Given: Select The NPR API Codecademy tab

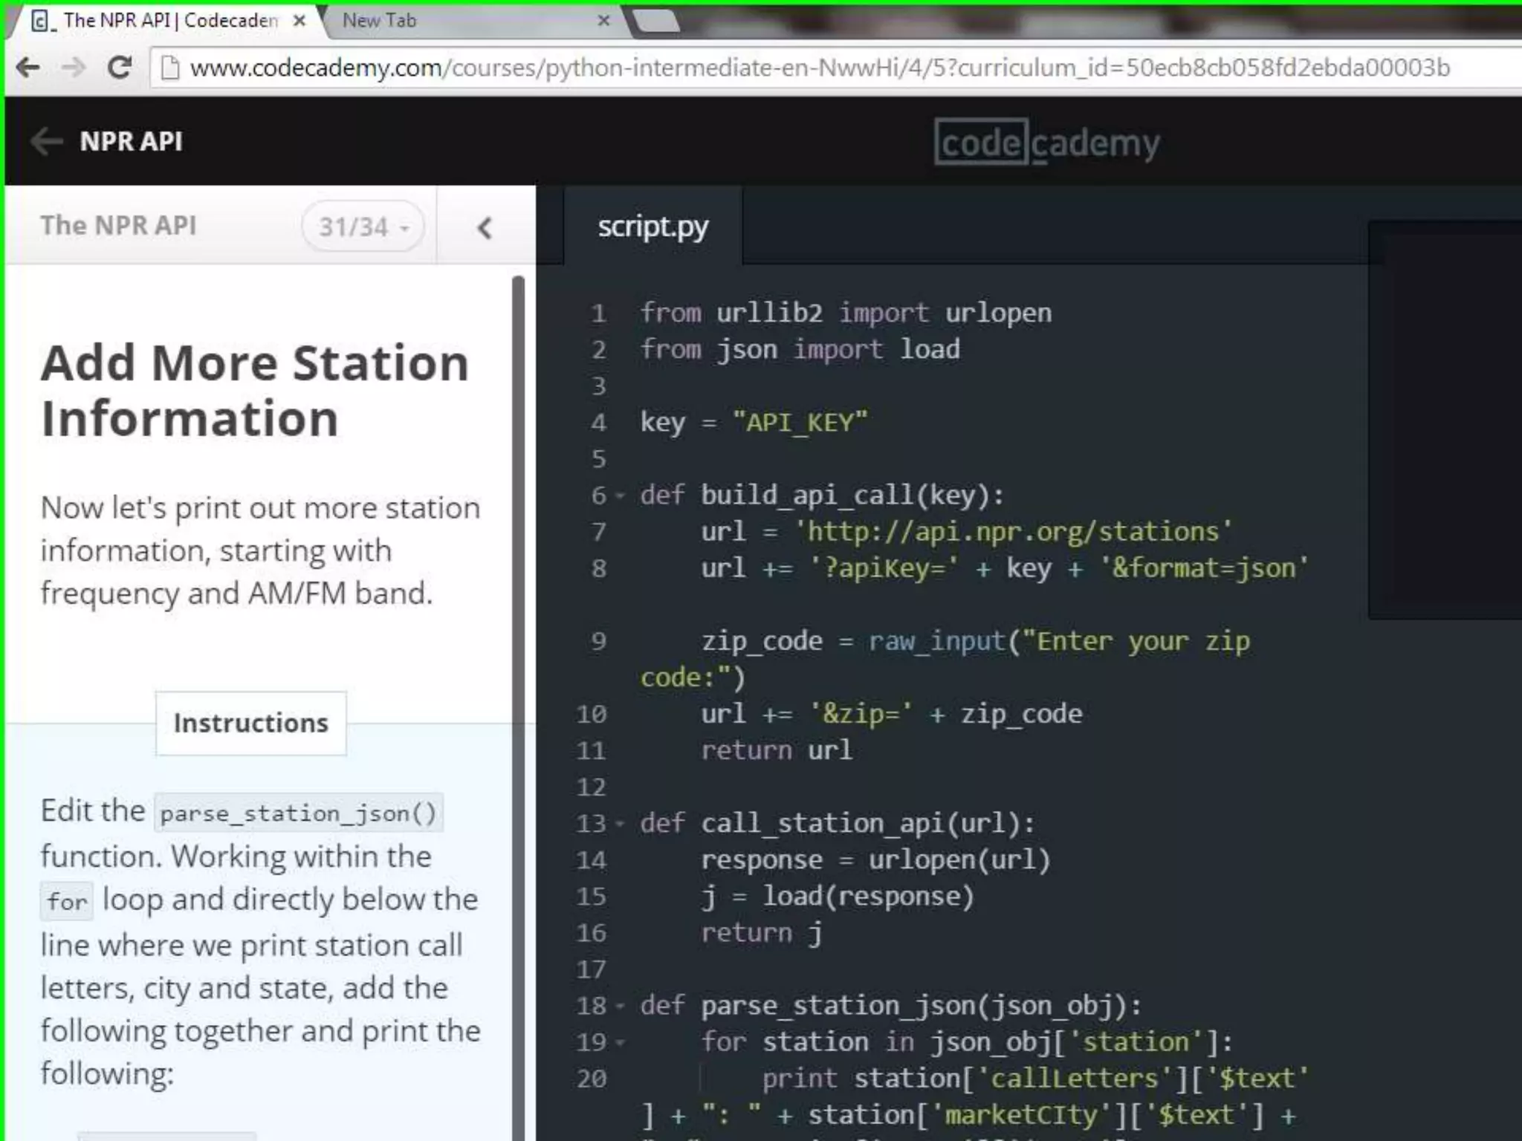Looking at the screenshot, I should point(163,21).
